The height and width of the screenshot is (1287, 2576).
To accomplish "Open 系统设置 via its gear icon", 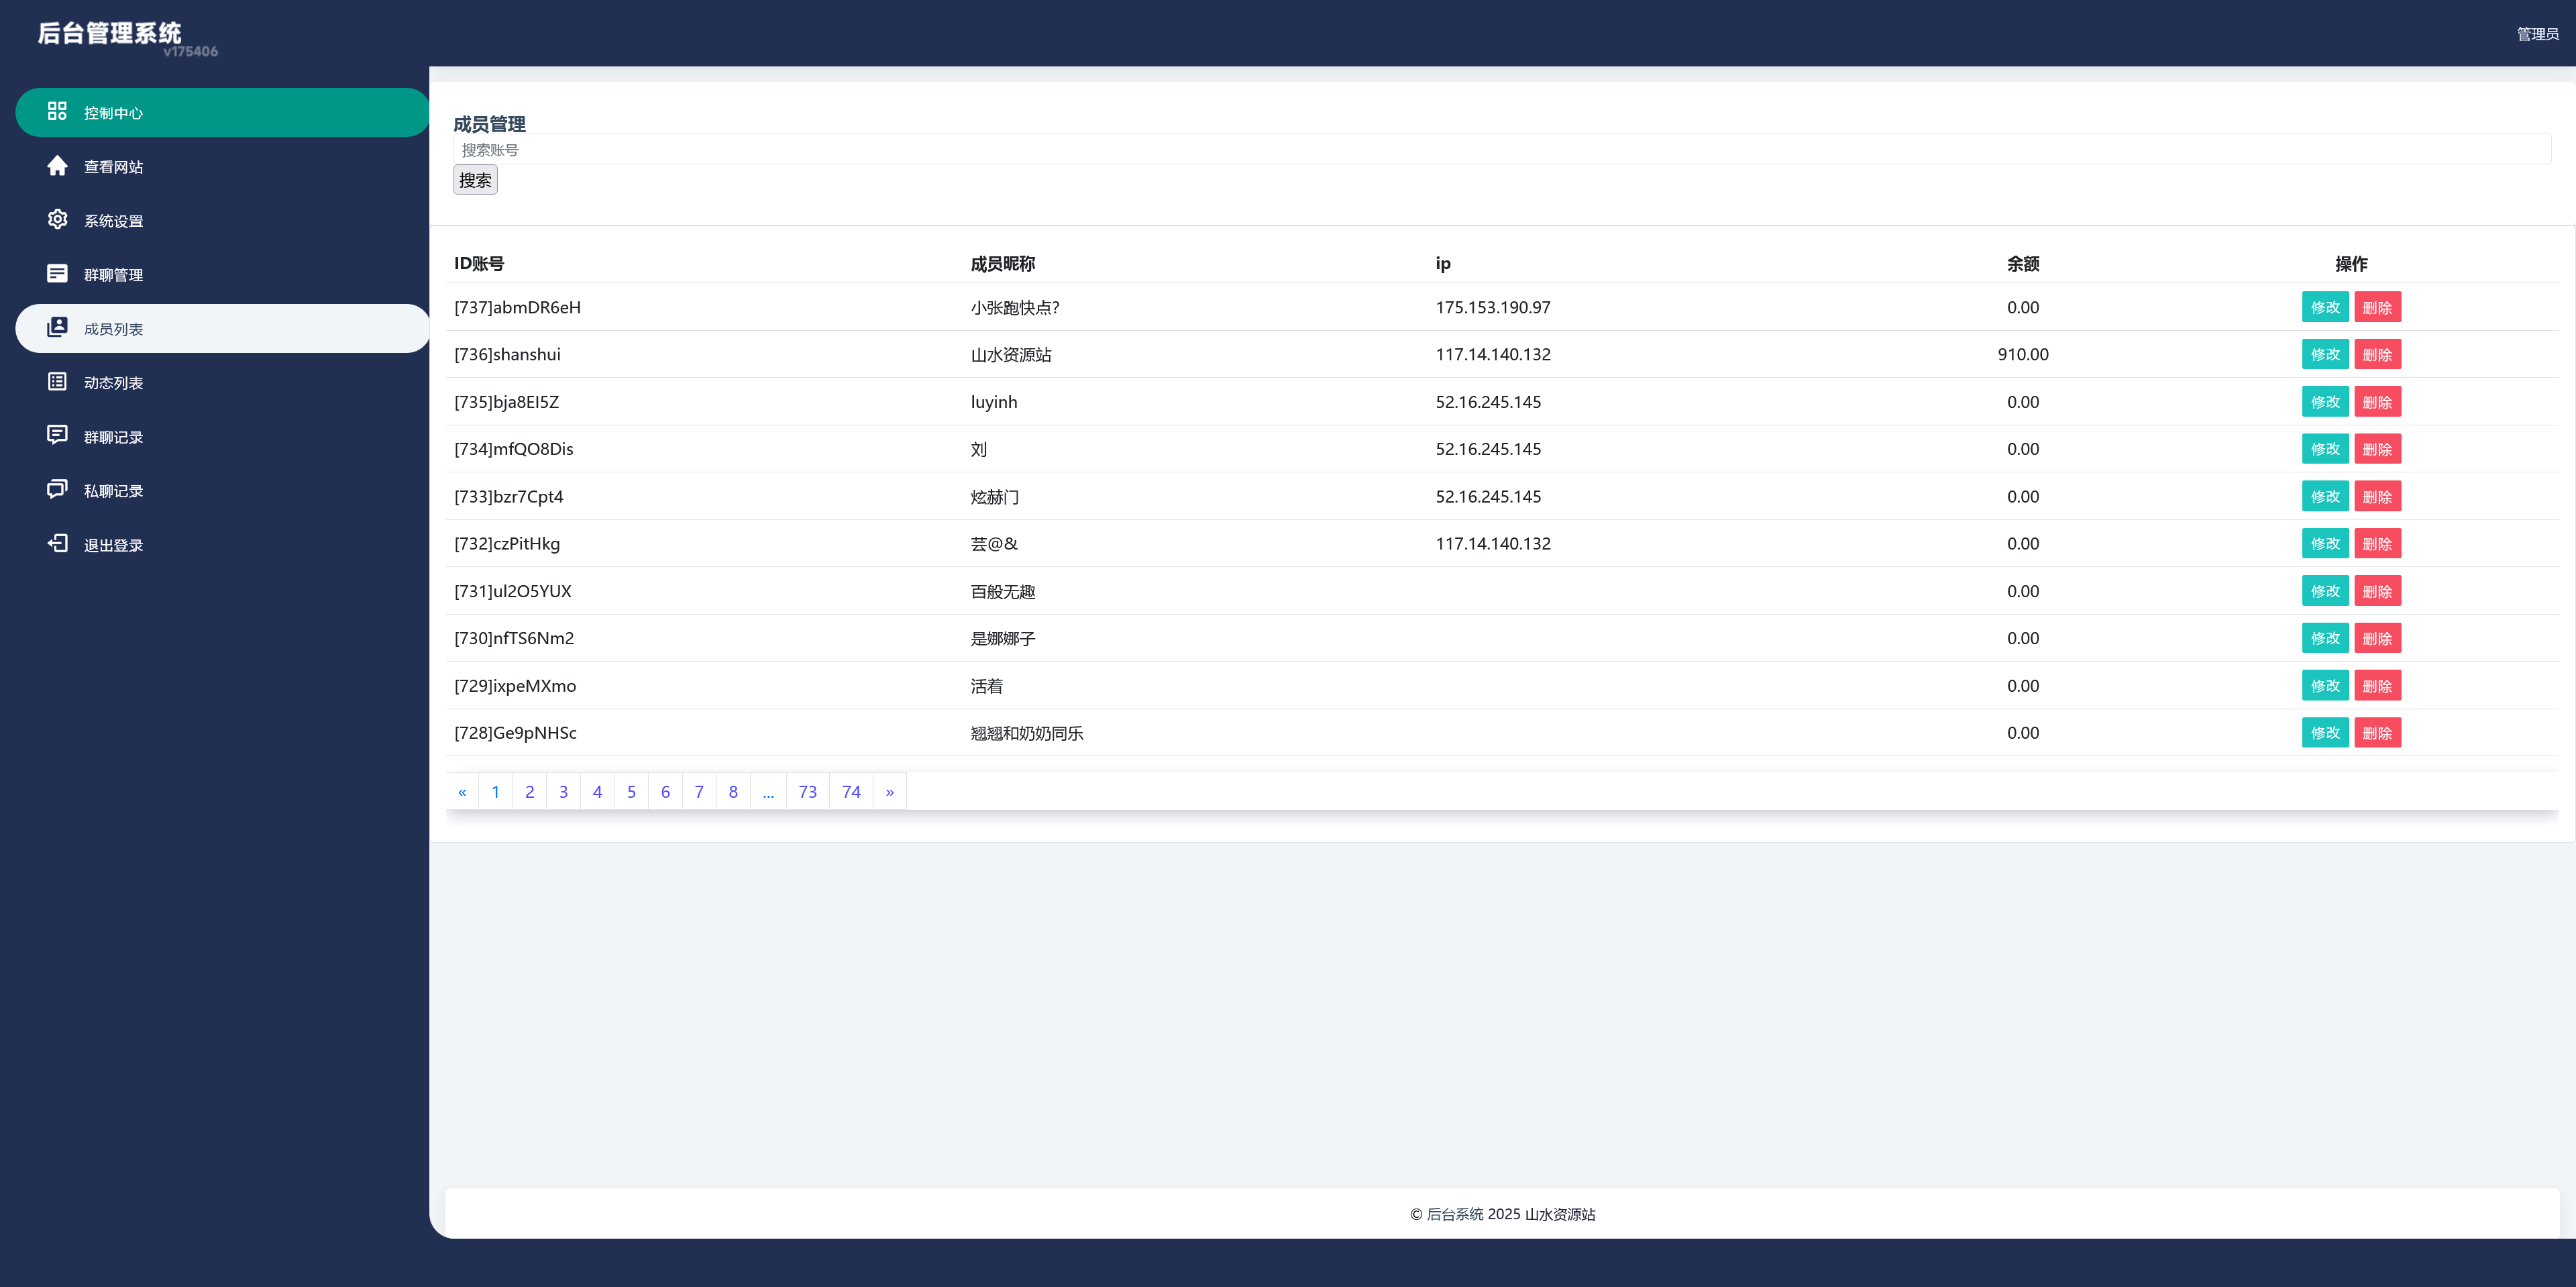I will click(x=57, y=219).
